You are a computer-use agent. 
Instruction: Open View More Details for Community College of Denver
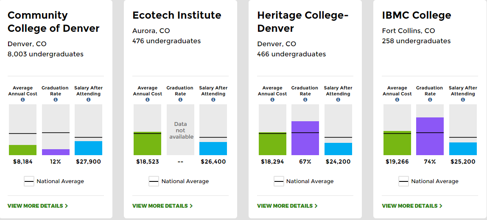(38, 206)
